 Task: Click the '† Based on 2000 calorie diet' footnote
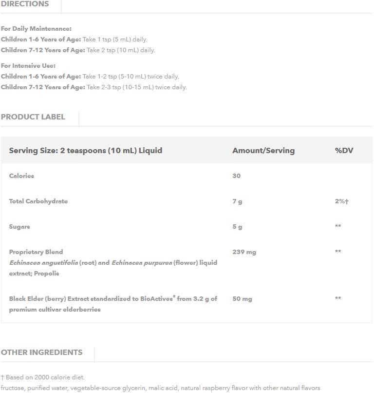(x=43, y=377)
